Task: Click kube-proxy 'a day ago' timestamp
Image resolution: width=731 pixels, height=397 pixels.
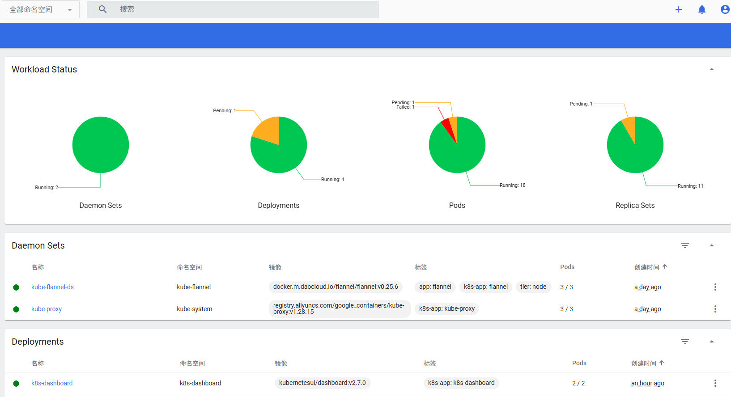Action: point(647,309)
